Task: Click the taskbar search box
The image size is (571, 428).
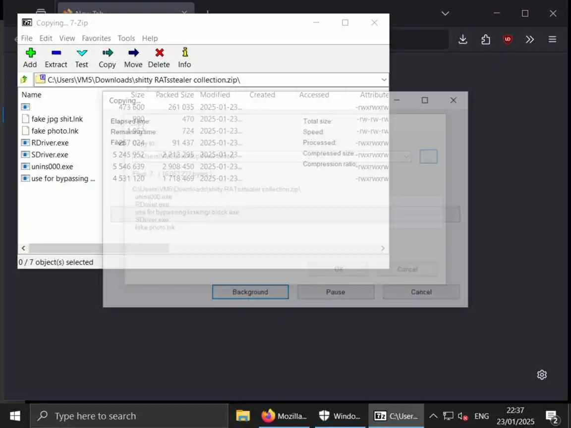Action: tap(129, 416)
